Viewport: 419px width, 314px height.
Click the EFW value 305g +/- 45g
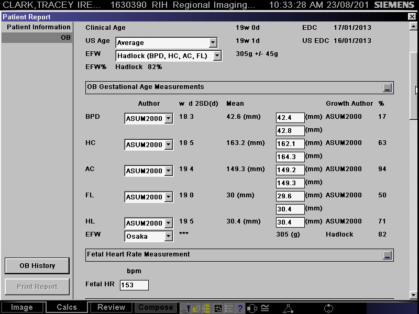[x=257, y=54]
